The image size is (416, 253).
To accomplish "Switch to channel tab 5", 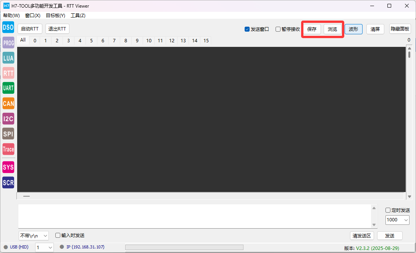I will click(x=91, y=41).
